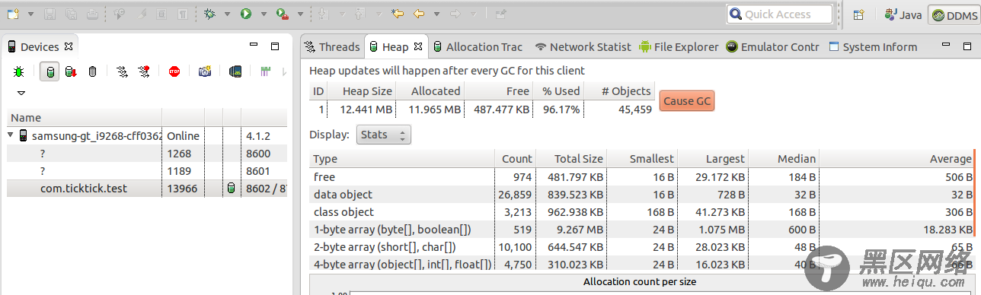The height and width of the screenshot is (295, 981).
Task: Click the Name column header in Devices
Action: pos(84,118)
